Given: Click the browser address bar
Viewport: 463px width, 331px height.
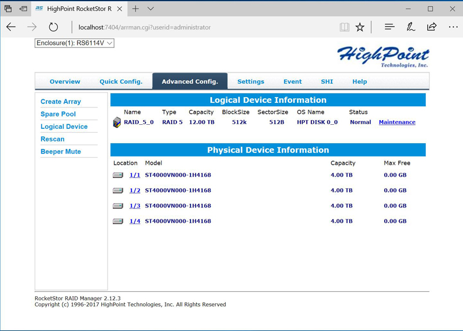Looking at the screenshot, I should 203,27.
